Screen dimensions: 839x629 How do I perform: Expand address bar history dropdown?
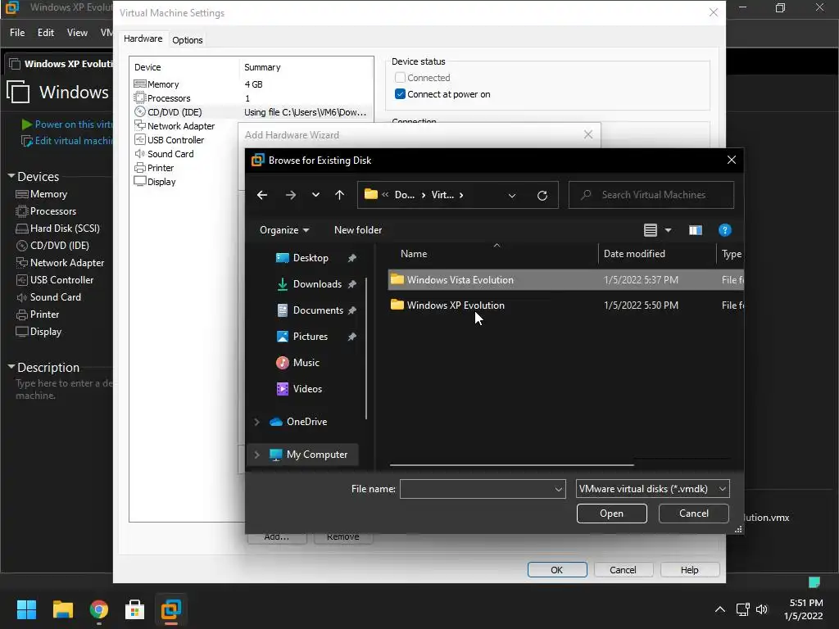click(512, 195)
